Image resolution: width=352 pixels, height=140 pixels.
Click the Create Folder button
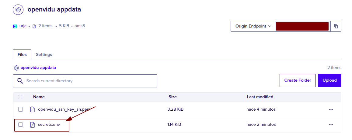tap(298, 80)
